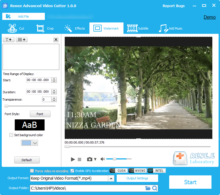Click the music note Add Music icon
The height and width of the screenshot is (195, 220).
point(164,28)
